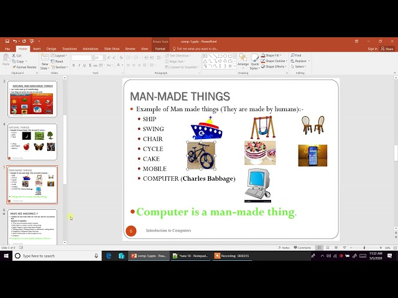
Task: Insert a New Slide
Action: (45, 62)
